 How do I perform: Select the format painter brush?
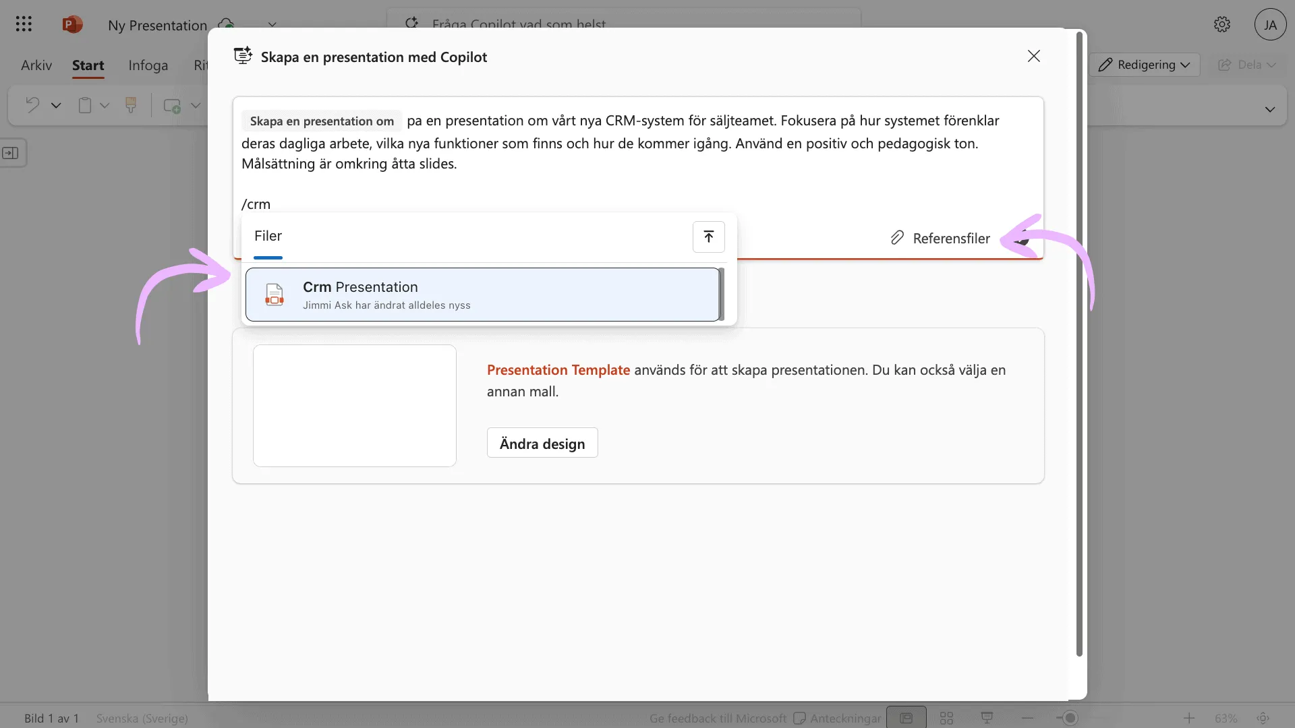pos(131,105)
